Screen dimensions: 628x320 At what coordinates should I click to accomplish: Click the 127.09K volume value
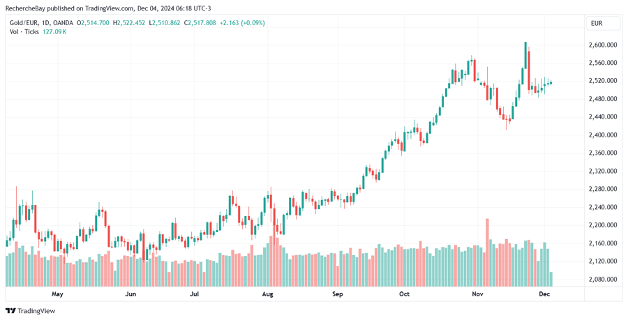point(54,32)
